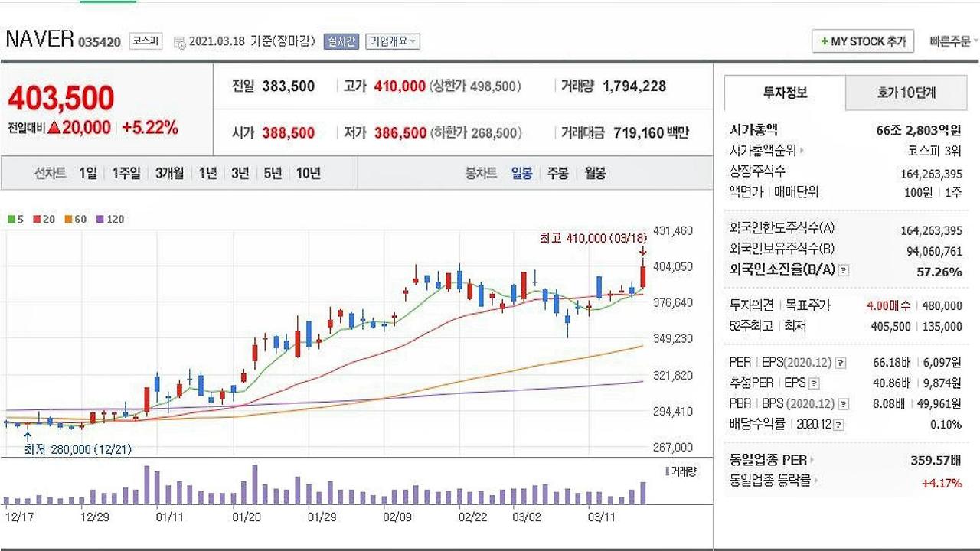Viewport: 980px width, 551px height.
Task: Click the calendar-clock icon beside the date
Action: [x=180, y=42]
